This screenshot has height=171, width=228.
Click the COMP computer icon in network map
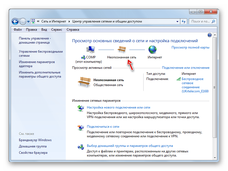(91, 49)
